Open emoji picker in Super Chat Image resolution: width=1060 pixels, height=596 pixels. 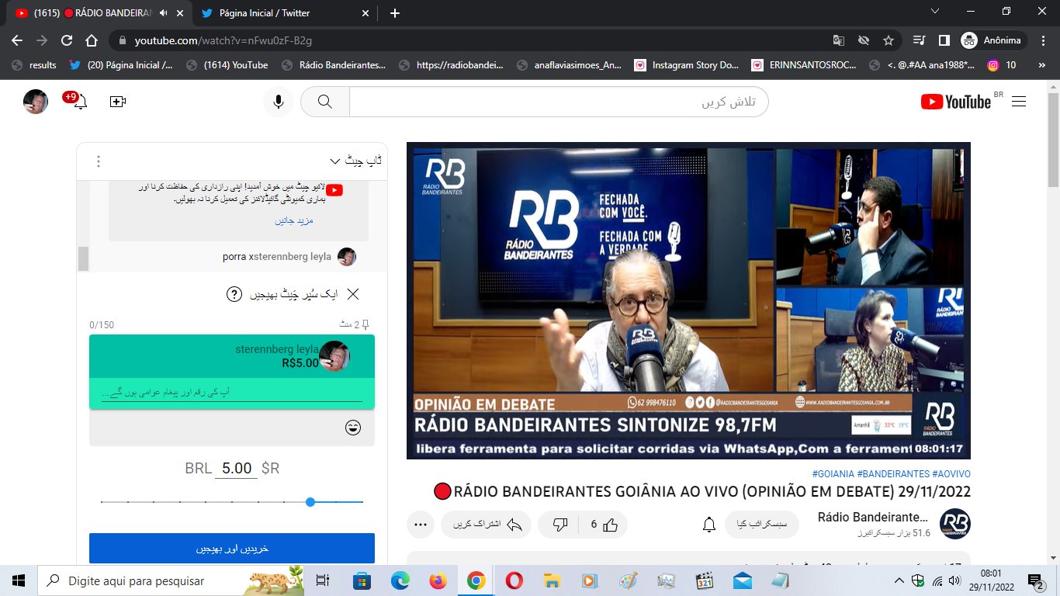[353, 428]
